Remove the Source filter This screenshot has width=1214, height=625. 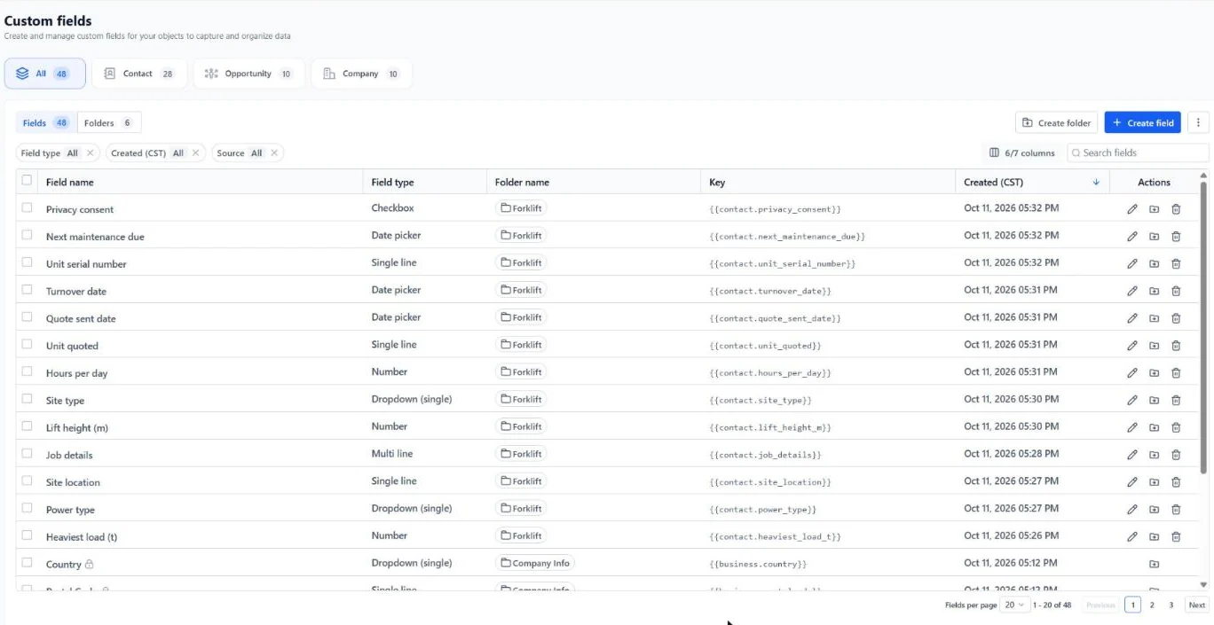coord(274,153)
